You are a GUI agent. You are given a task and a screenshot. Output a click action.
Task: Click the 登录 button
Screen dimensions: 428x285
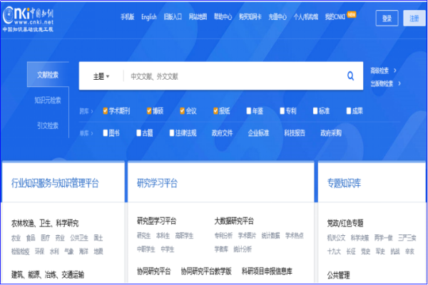pyautogui.click(x=387, y=18)
